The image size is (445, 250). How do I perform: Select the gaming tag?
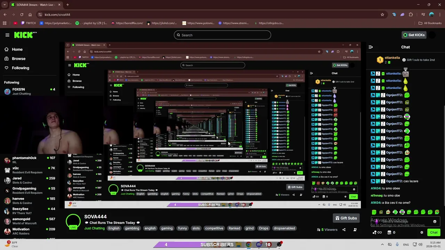167,228
